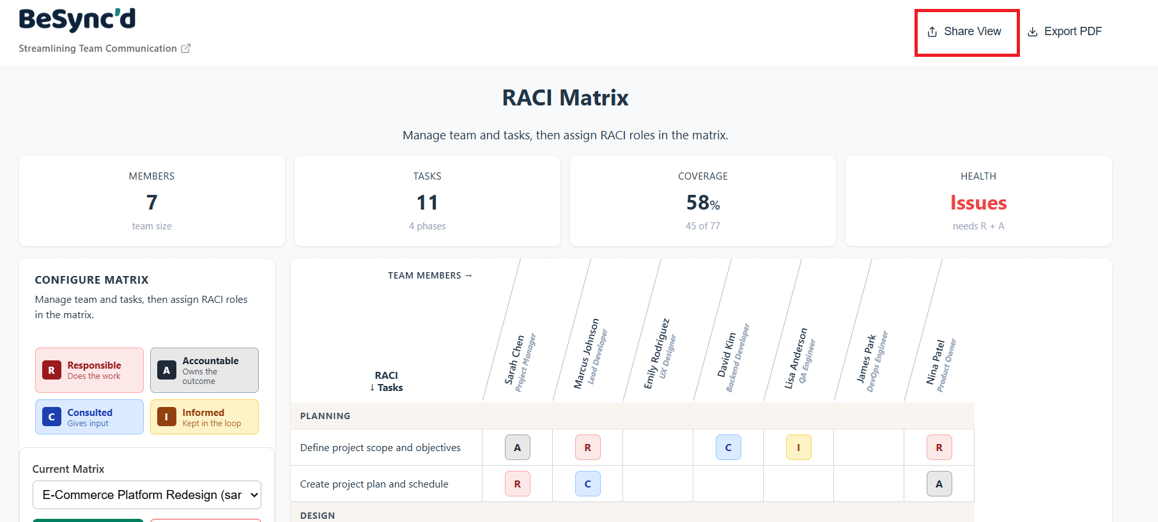Click Nina Patel's R badge for Define project scope
This screenshot has height=522, width=1158.
pos(939,448)
